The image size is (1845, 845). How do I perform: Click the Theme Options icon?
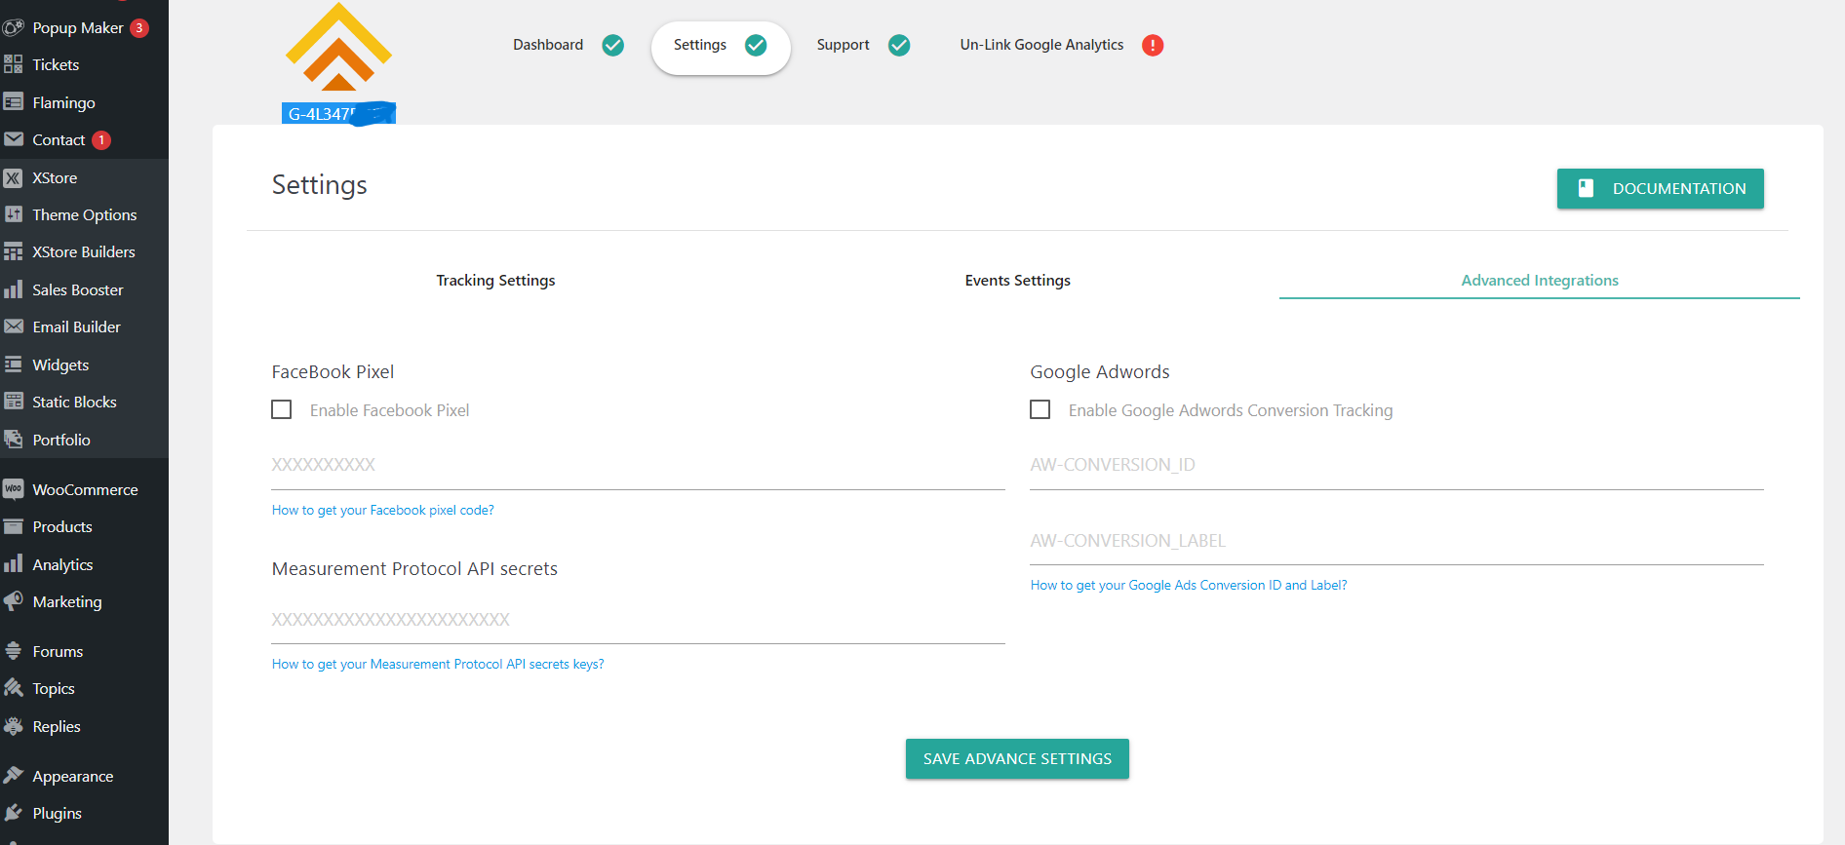coord(14,214)
